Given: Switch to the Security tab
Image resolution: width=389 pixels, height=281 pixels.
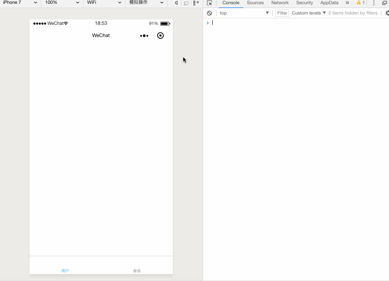Looking at the screenshot, I should click(x=304, y=3).
